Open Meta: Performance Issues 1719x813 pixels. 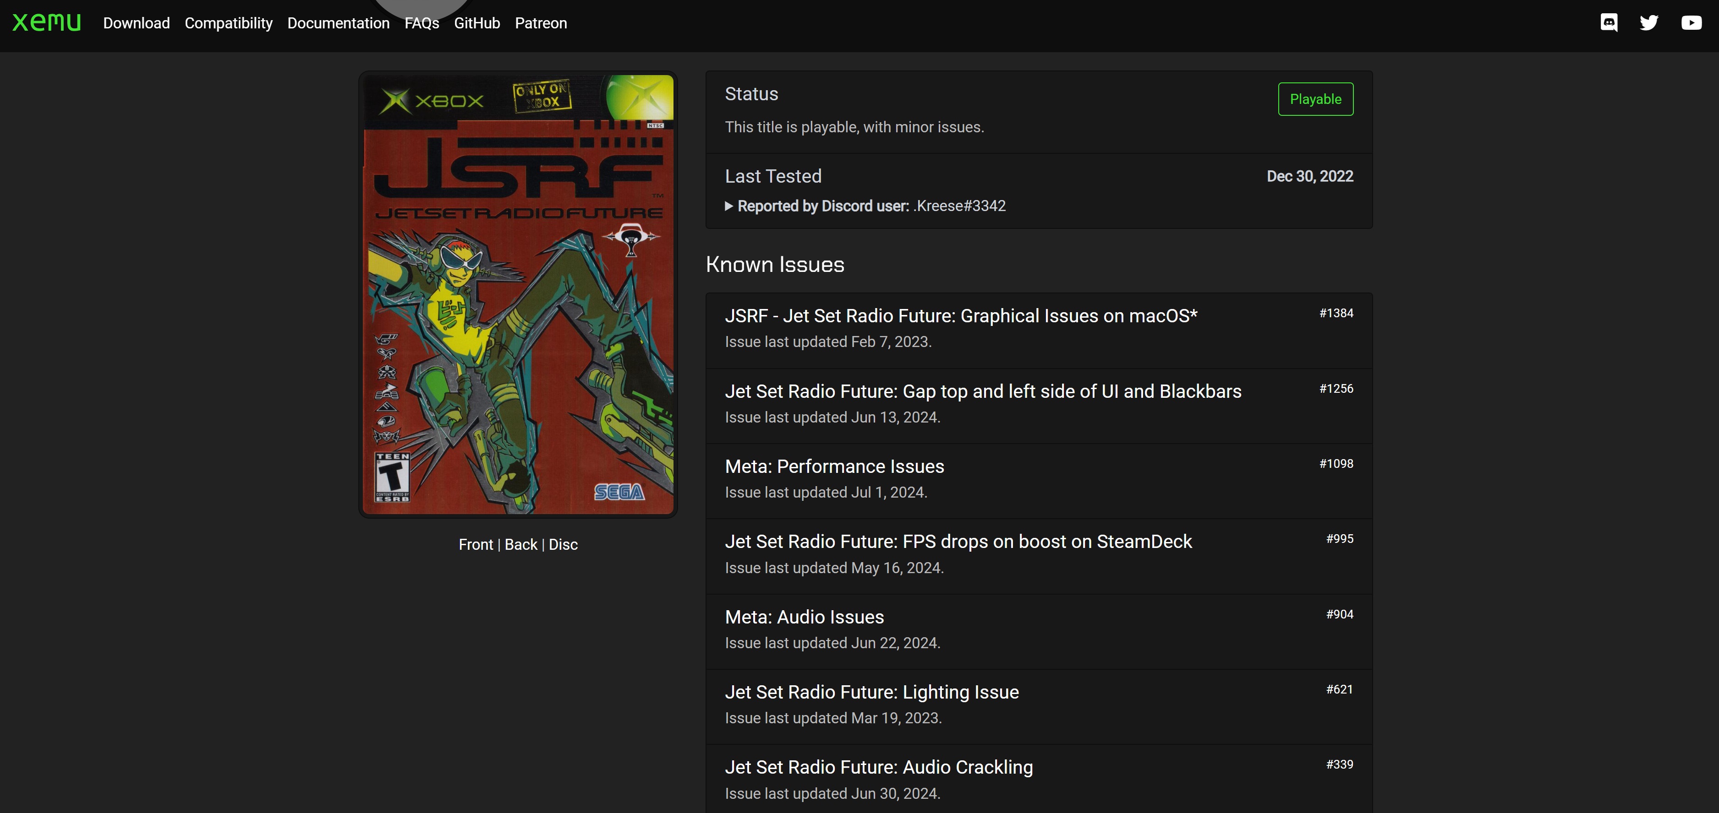pyautogui.click(x=834, y=466)
